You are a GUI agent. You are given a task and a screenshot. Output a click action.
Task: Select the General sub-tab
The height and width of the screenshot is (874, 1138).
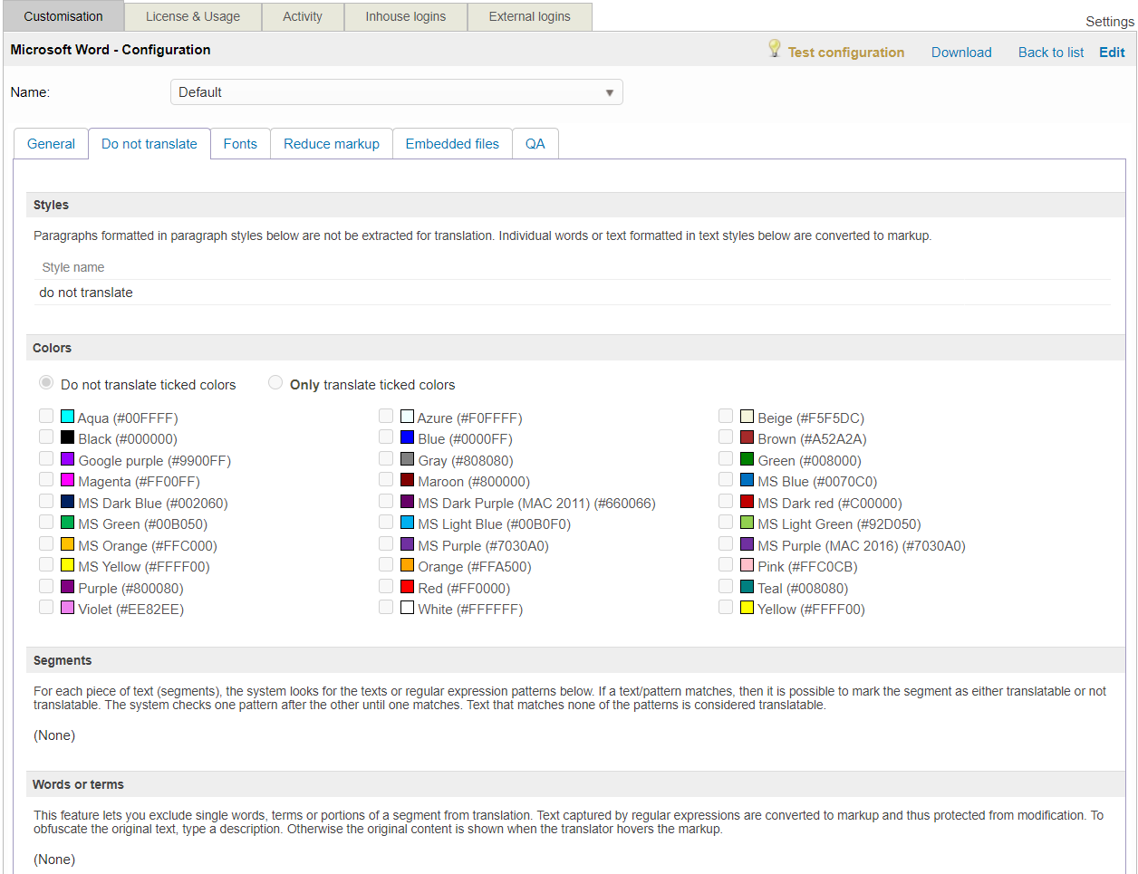[51, 144]
